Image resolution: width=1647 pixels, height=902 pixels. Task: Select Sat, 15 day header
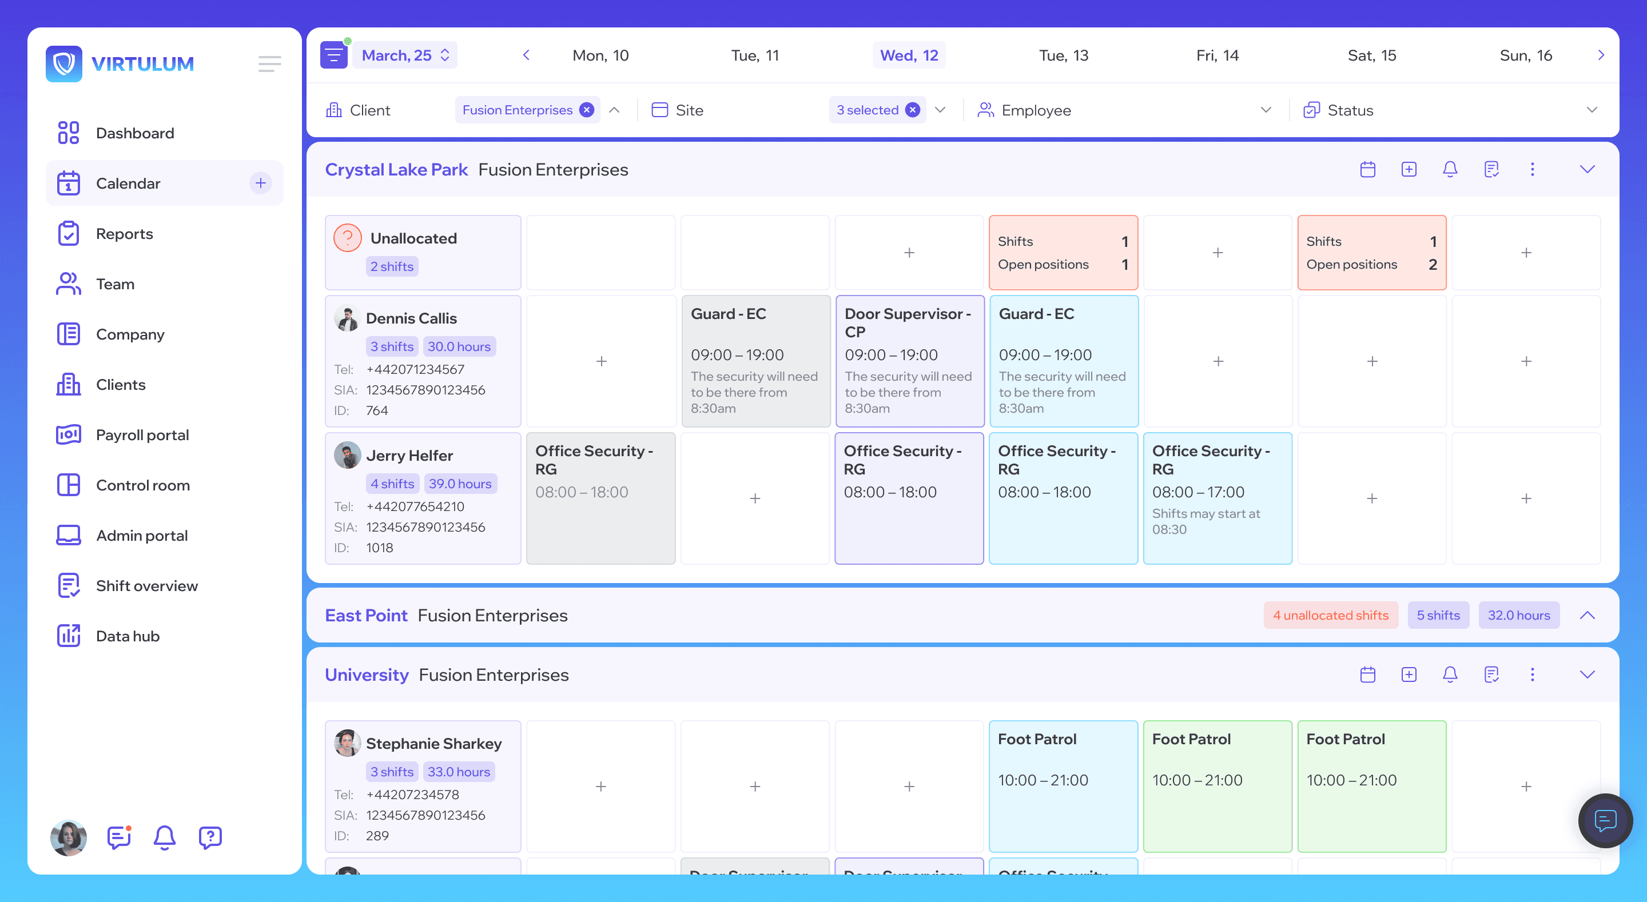(1371, 55)
